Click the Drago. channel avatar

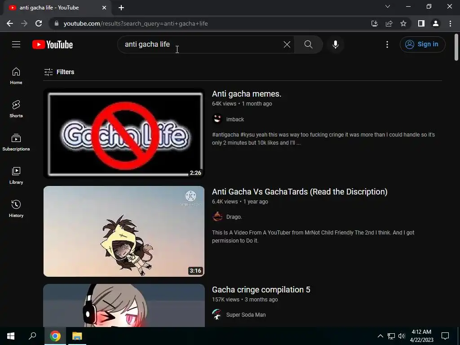click(x=217, y=217)
